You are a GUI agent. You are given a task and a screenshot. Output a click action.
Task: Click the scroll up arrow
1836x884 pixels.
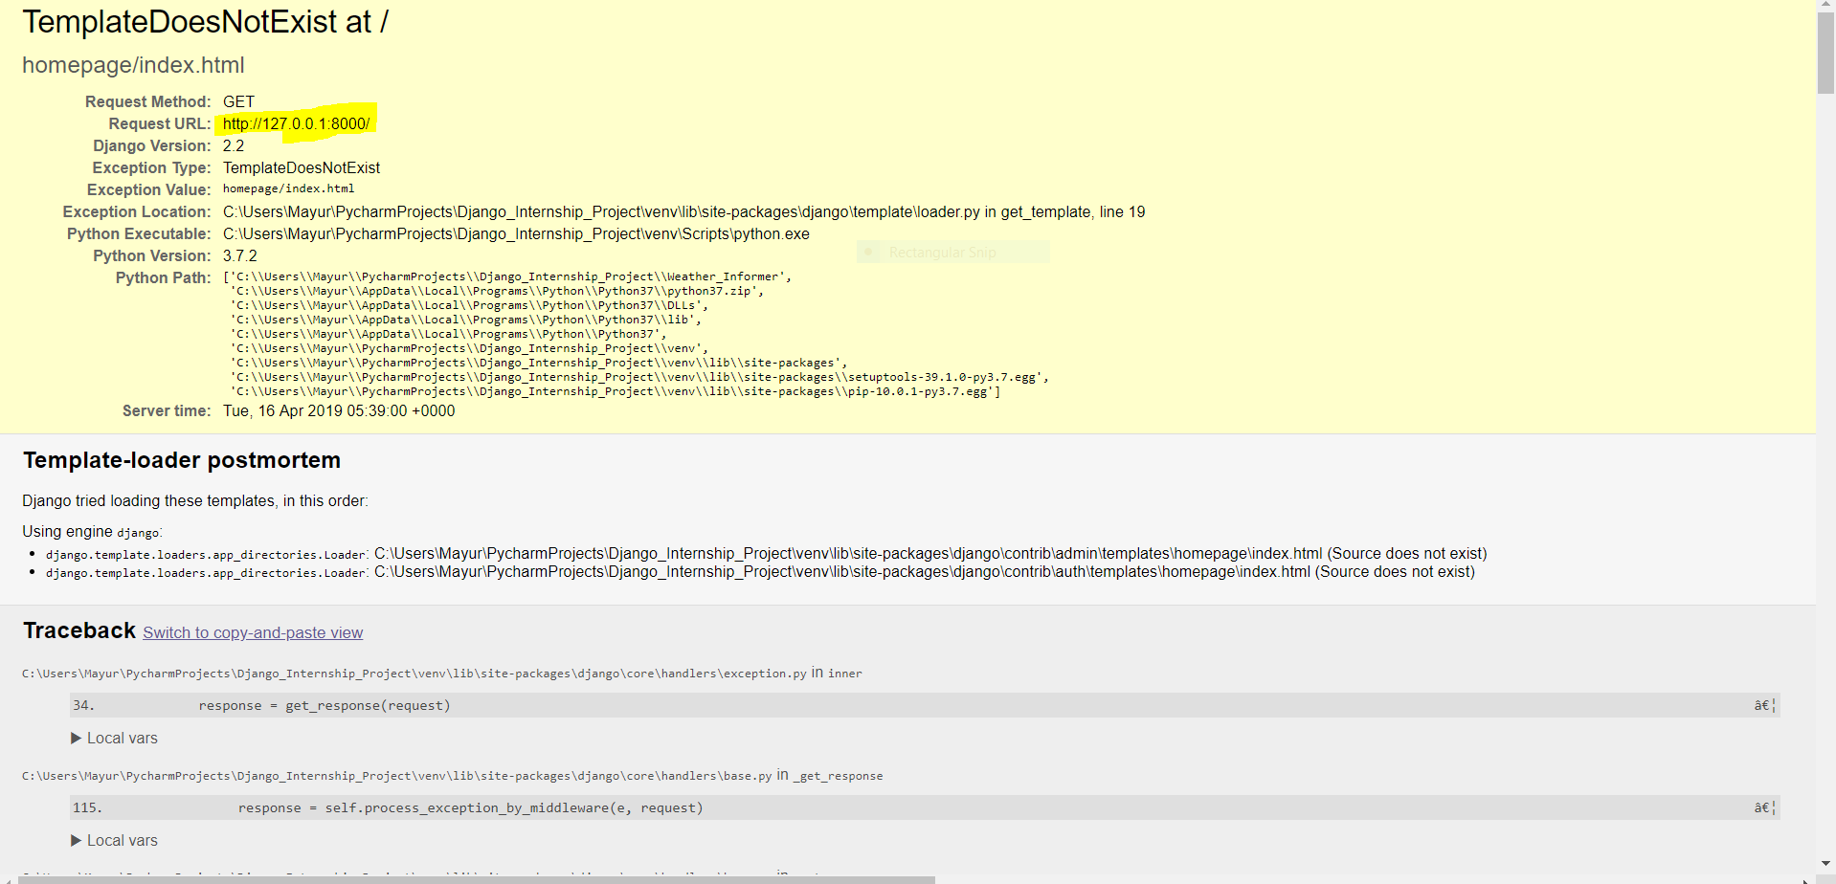coord(1825,7)
